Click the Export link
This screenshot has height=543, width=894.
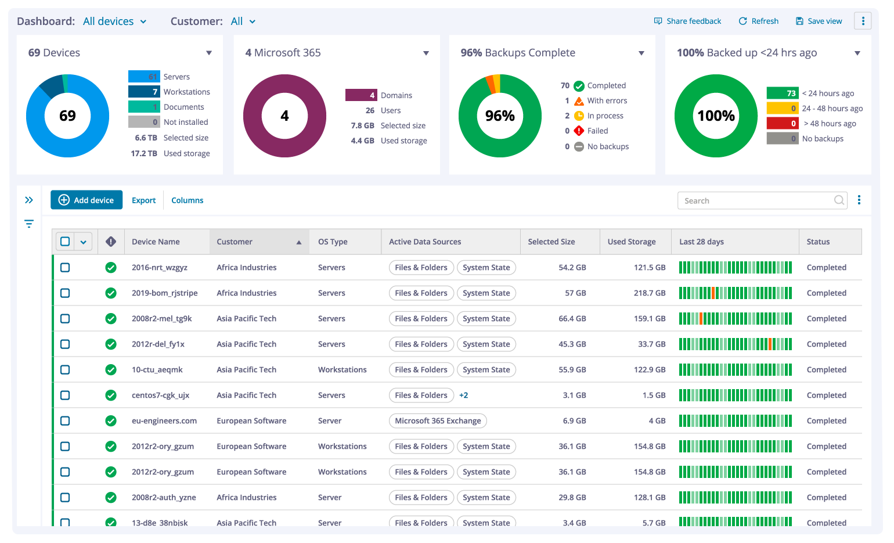[143, 200]
